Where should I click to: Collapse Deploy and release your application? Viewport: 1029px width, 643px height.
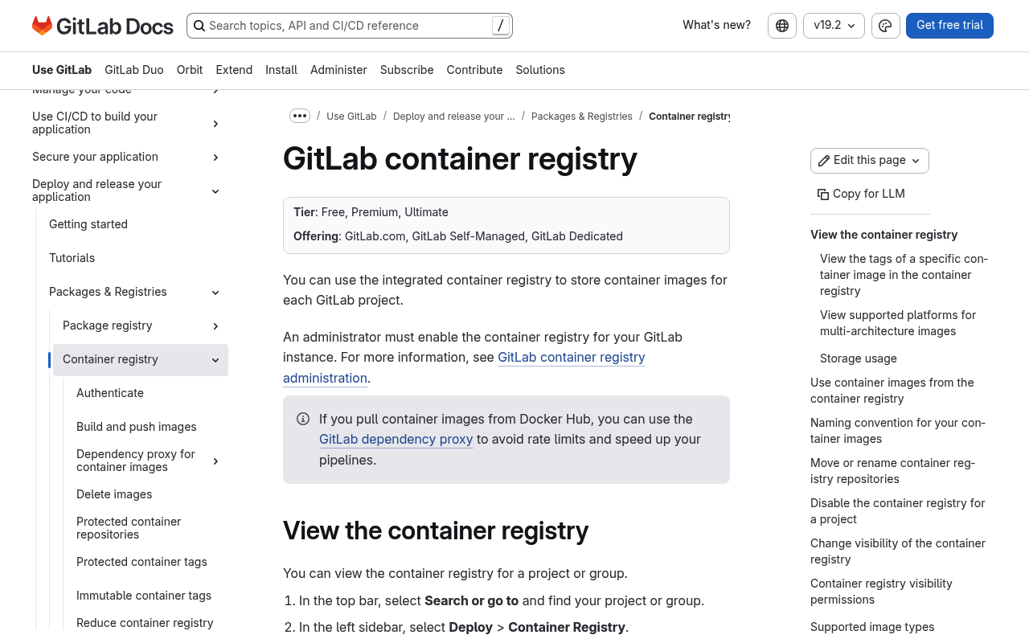coord(215,190)
